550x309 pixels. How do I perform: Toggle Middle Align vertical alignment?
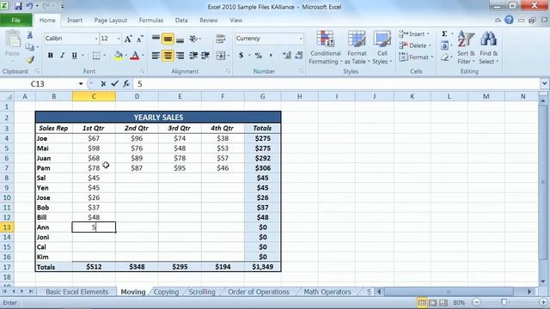[x=168, y=39]
